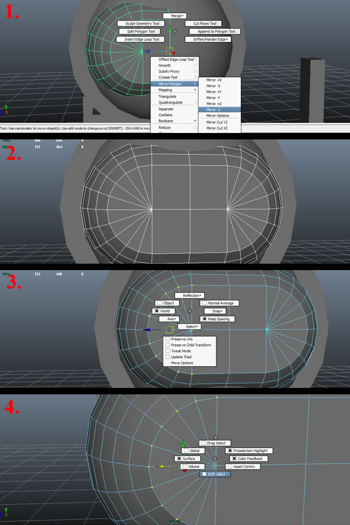Click the yellow arrow axis handle in panel 4
Image resolution: width=350 pixels, height=525 pixels.
click(x=162, y=467)
